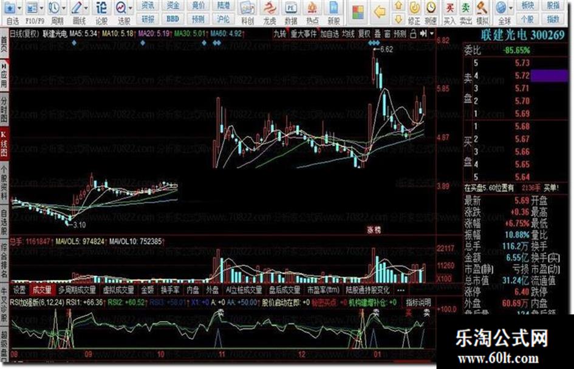Viewport: 574px width, 369px height.
Task: Click the first blue diamond event marker
Action: [74, 43]
